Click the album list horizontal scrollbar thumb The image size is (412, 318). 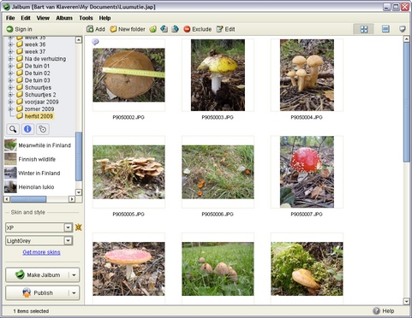click(x=28, y=199)
